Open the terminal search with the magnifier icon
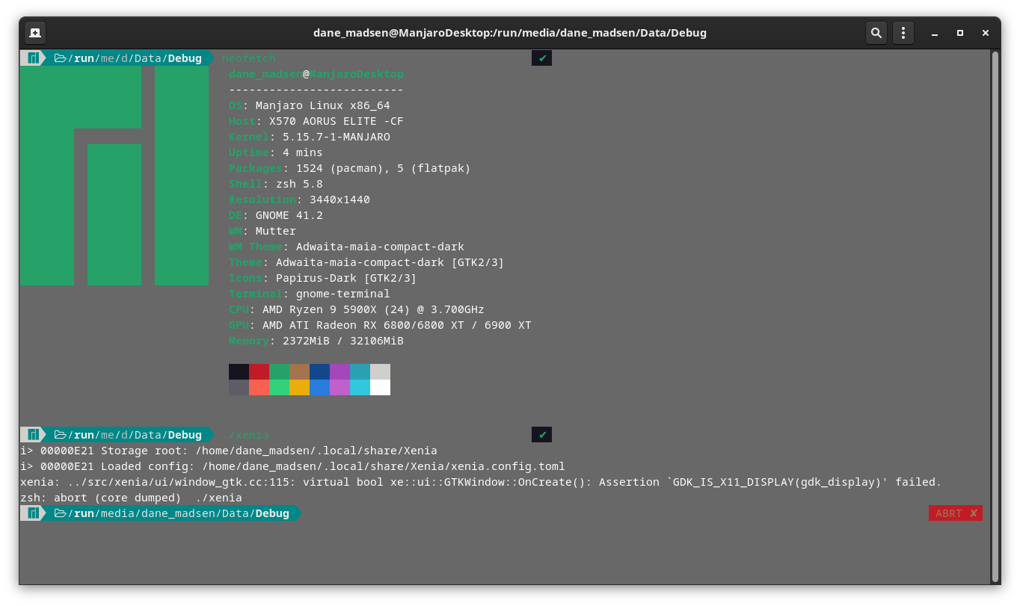 pyautogui.click(x=876, y=32)
